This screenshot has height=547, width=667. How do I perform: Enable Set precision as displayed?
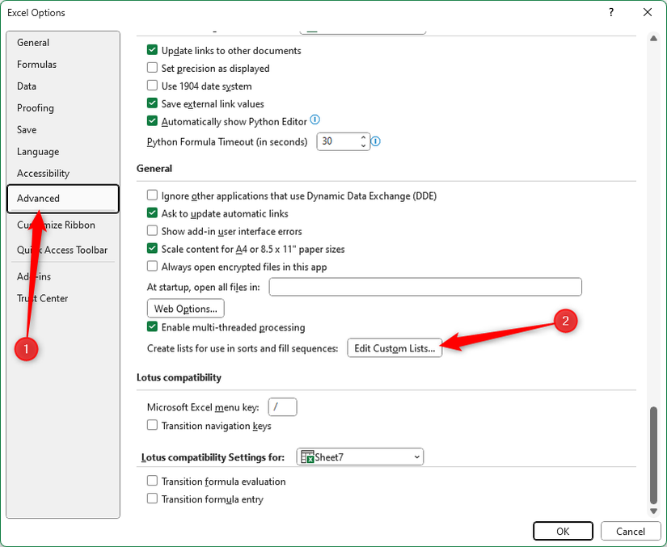click(x=152, y=68)
